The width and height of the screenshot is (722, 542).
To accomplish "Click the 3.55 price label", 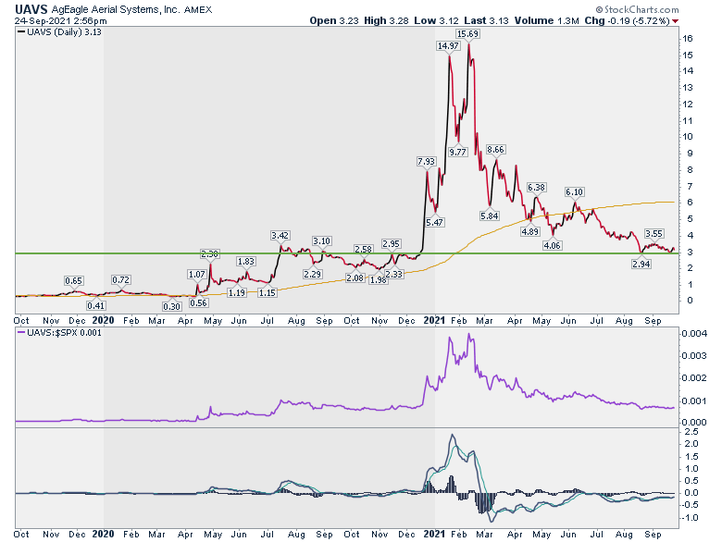I will tap(654, 234).
